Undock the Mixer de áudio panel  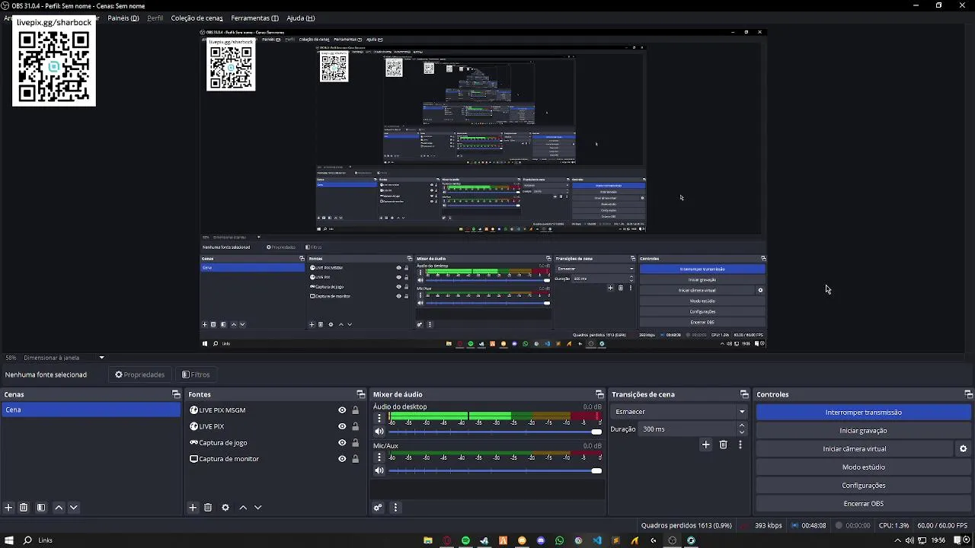(x=599, y=394)
